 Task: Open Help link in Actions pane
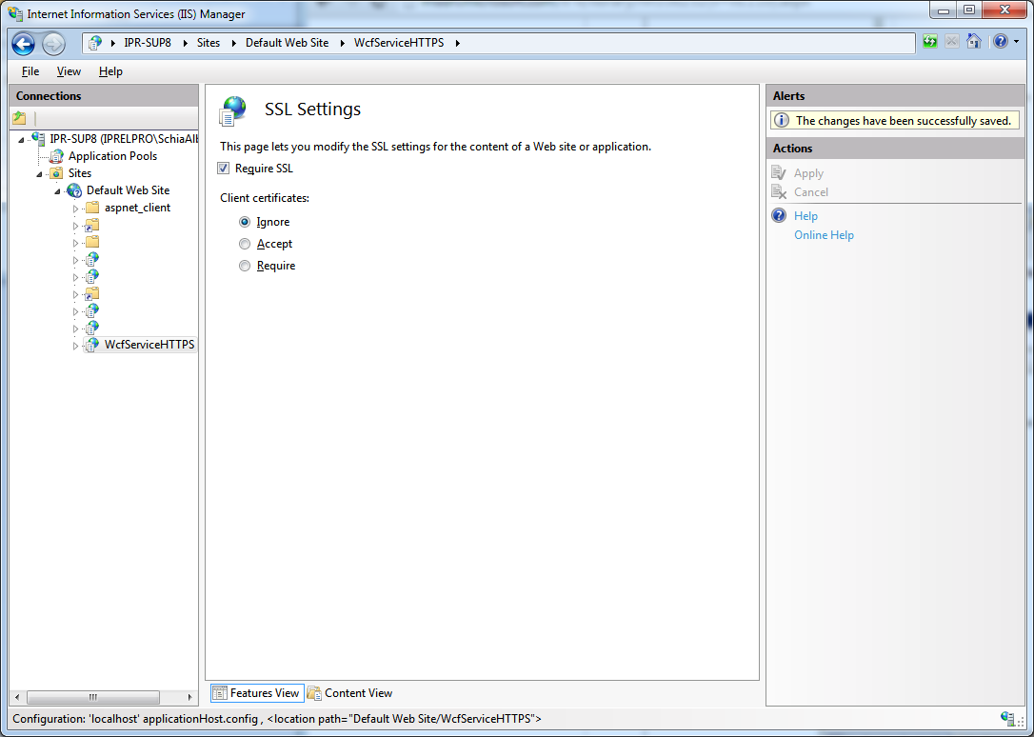tap(805, 216)
